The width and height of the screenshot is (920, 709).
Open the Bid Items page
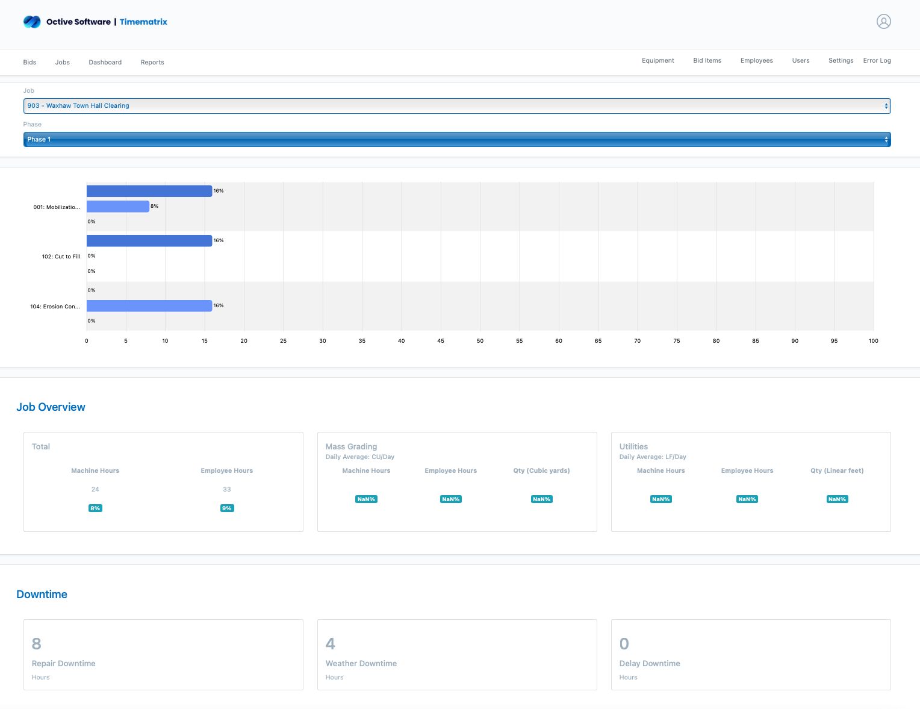[707, 61]
